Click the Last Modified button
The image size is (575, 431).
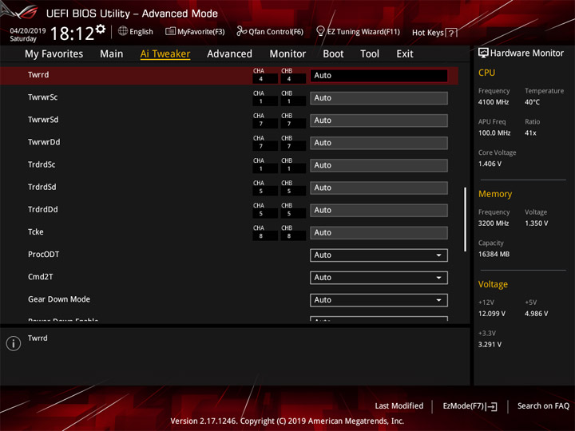pos(399,406)
